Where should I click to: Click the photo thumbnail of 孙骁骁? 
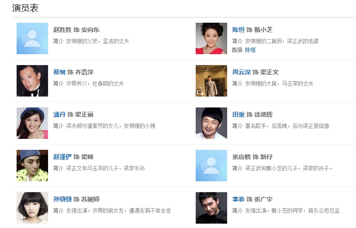[32, 208]
